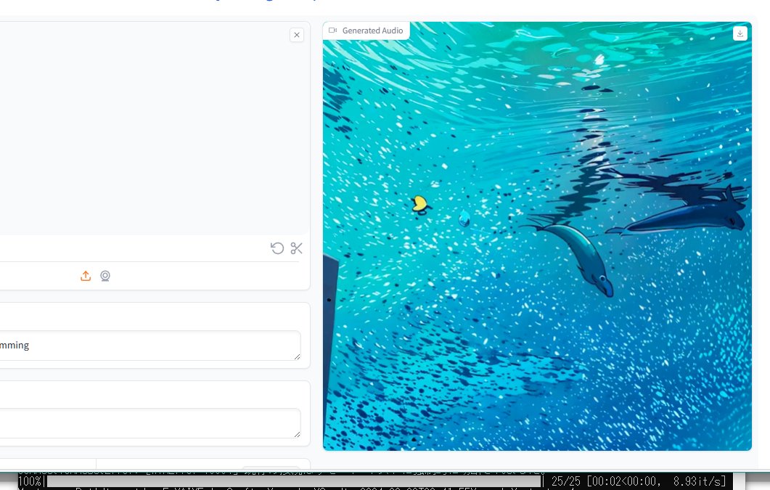
Task: Click the '25/25' progress text in terminal
Action: click(x=566, y=481)
